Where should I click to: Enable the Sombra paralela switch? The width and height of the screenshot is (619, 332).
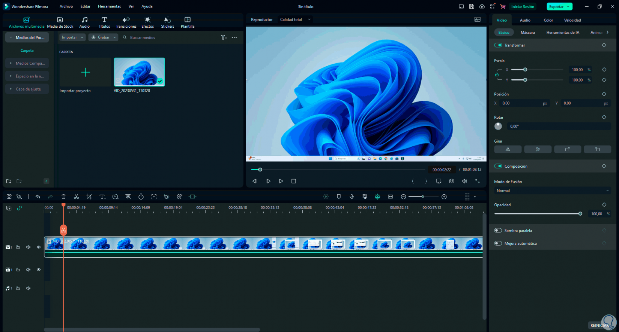pos(498,231)
